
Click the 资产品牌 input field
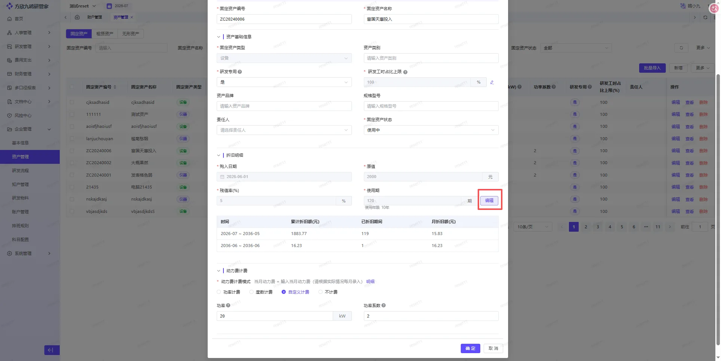(x=284, y=106)
